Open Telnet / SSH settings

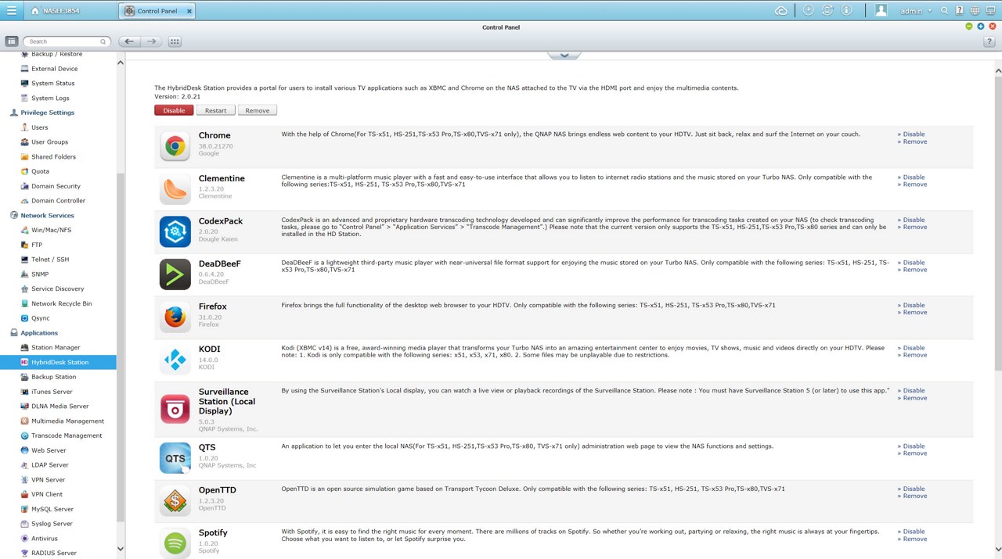[x=50, y=260]
